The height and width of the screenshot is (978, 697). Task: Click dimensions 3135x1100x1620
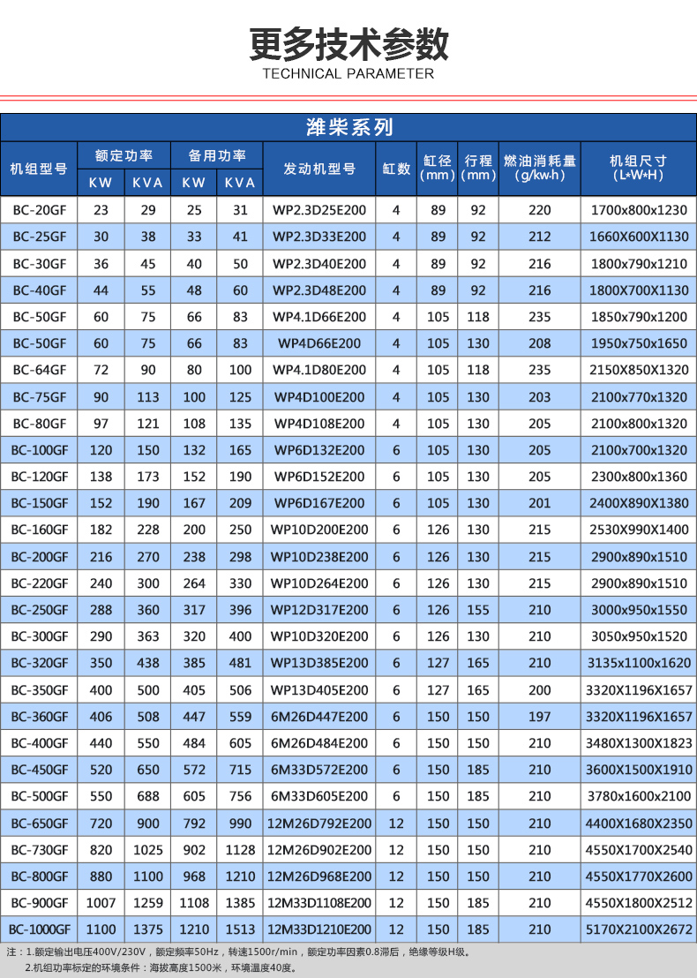click(x=639, y=663)
